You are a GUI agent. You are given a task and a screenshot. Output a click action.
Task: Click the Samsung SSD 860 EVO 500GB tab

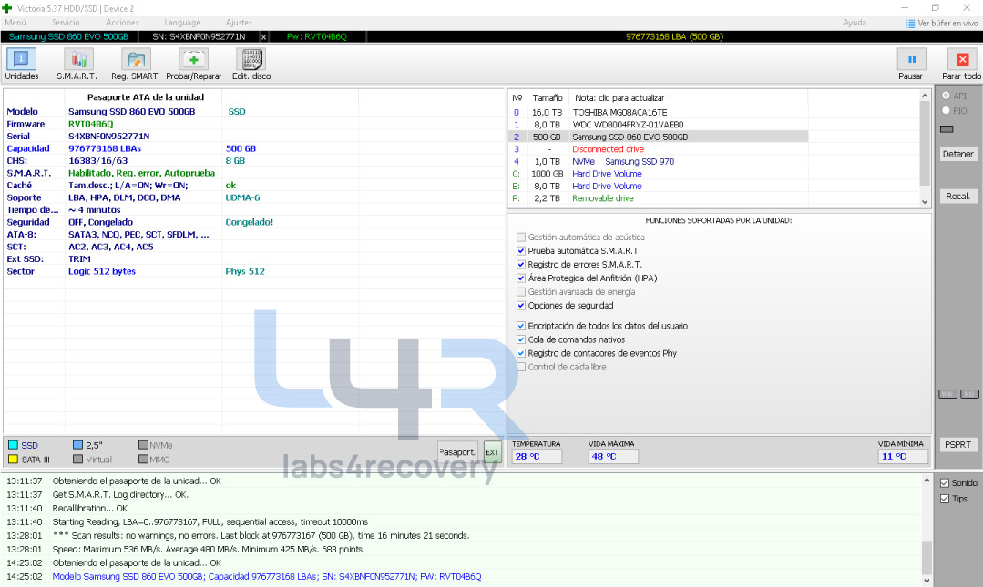tap(68, 37)
